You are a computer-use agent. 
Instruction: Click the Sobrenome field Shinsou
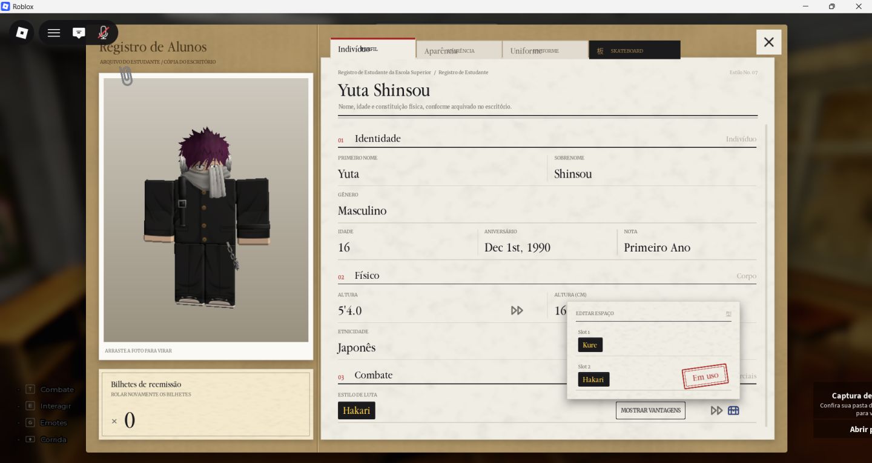click(x=573, y=174)
